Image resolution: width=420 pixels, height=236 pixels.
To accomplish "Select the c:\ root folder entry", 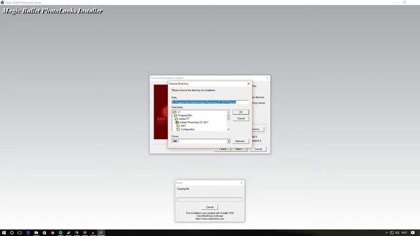I will 177,112.
